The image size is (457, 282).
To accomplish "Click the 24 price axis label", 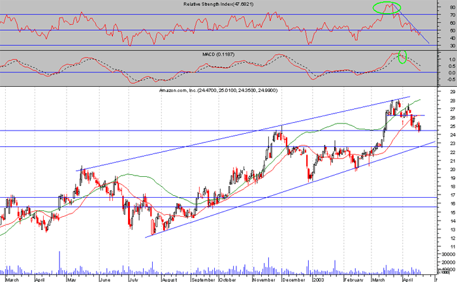I will [x=452, y=135].
